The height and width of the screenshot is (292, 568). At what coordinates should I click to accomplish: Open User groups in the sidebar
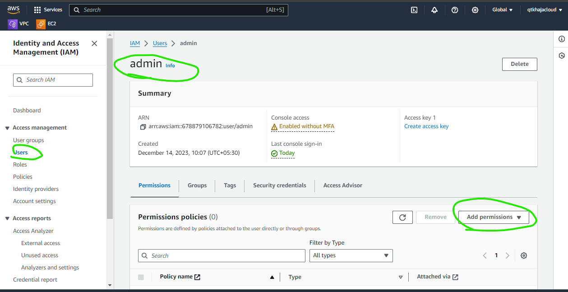(28, 140)
